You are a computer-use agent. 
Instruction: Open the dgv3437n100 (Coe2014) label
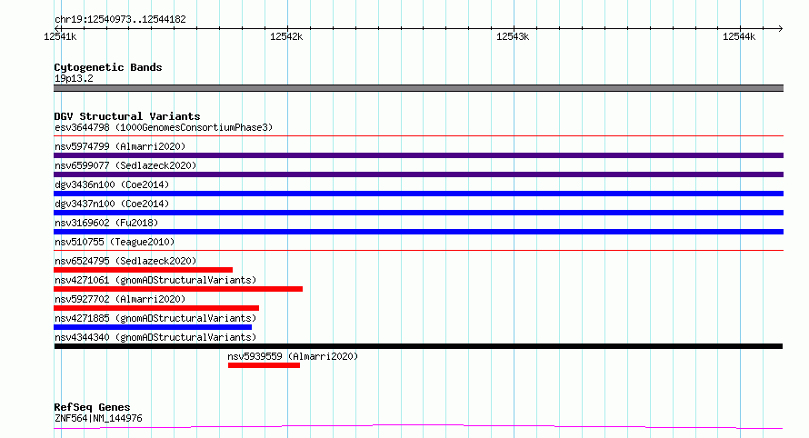click(x=112, y=204)
